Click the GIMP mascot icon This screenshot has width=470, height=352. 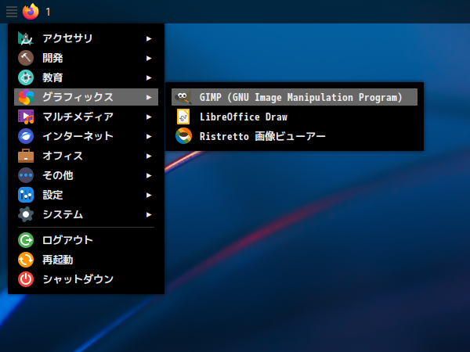click(183, 97)
